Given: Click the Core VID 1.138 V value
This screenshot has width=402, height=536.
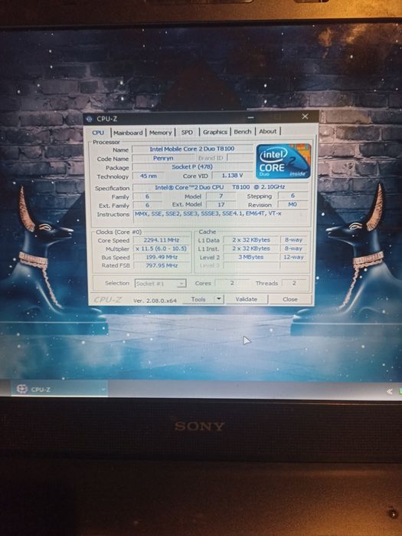Looking at the screenshot, I should click(233, 176).
